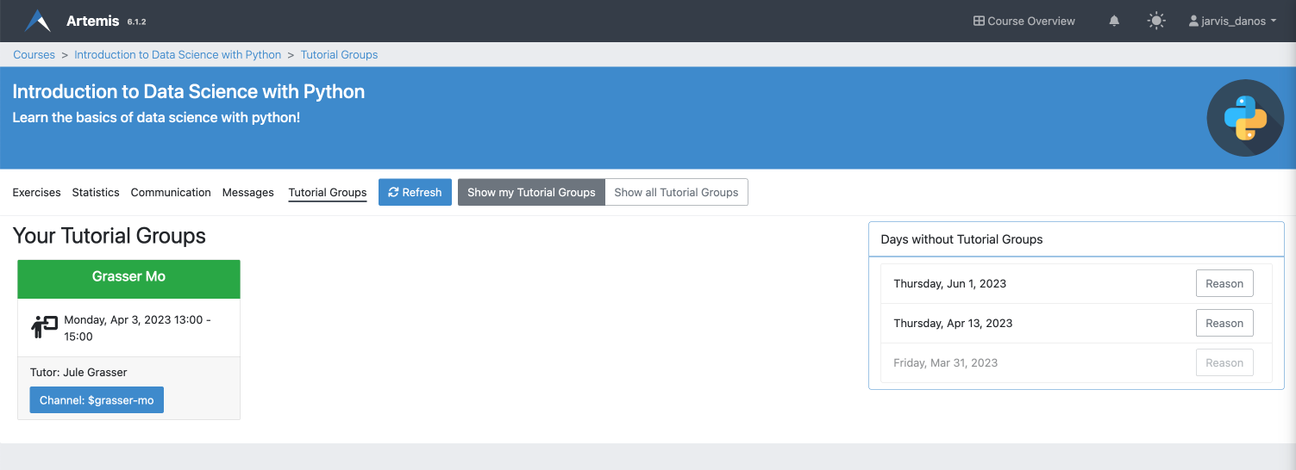Screen dimensions: 1296x470
Task: Open the notifications bell
Action: (1114, 21)
